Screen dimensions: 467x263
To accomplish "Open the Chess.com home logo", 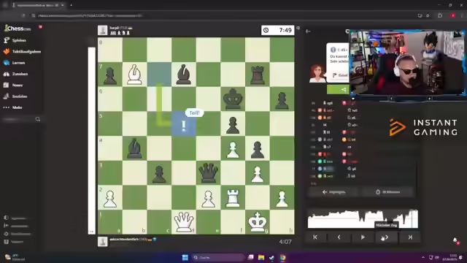I will (18, 28).
